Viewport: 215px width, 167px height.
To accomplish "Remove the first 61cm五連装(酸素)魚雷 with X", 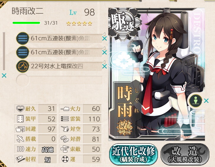I will point(104,39).
